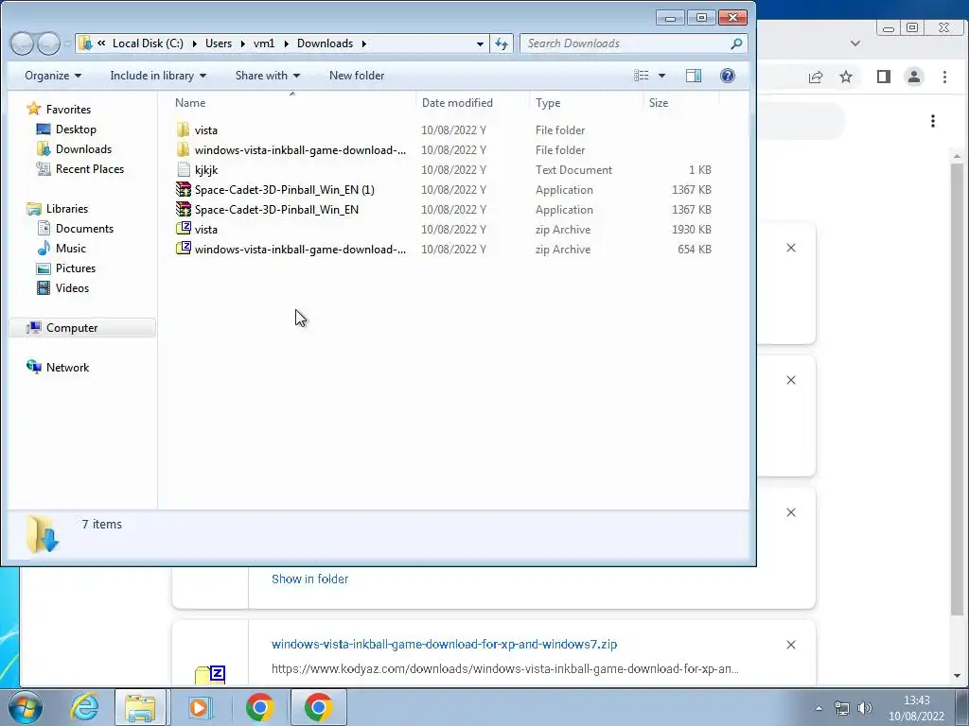Viewport: 969px width, 726px height.
Task: Click Local Disk (C:) breadcrumb
Action: [148, 43]
